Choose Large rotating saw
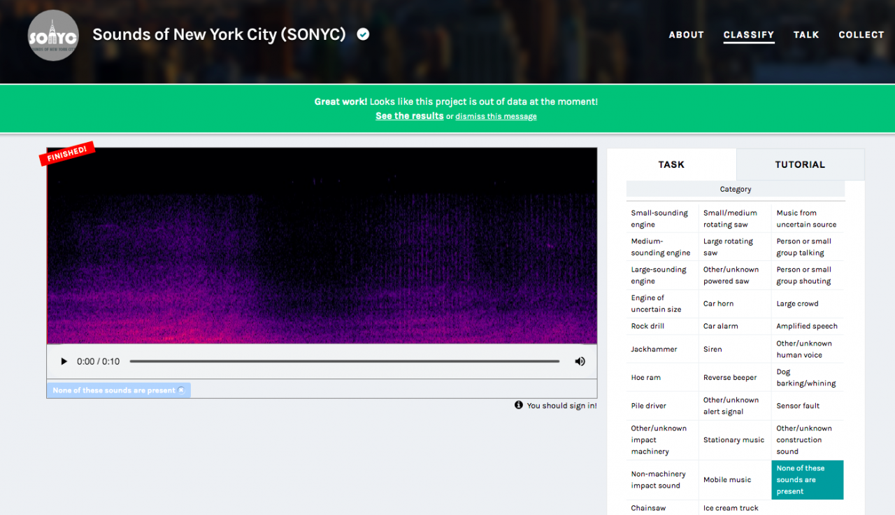Viewport: 895px width, 515px height. point(735,247)
